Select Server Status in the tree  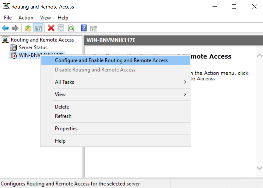(33, 47)
